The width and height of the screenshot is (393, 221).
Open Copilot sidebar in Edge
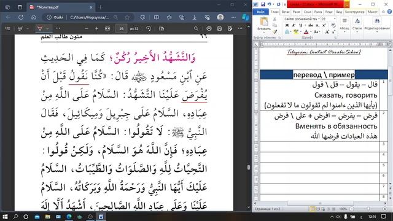(246, 17)
